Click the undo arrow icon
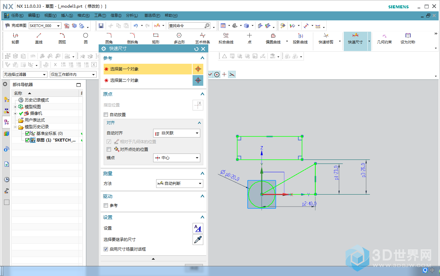 (136, 26)
